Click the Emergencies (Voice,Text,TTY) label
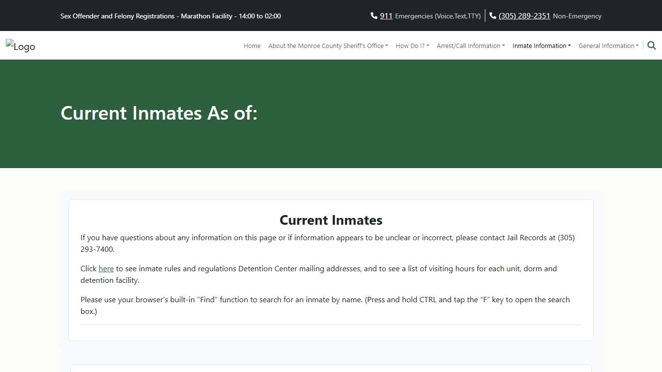 [x=438, y=16]
